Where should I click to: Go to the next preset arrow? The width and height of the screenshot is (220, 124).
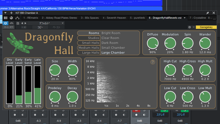coord(25,23)
